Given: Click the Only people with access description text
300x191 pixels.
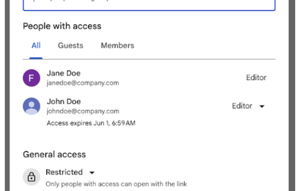Looking at the screenshot, I should 116,184.
